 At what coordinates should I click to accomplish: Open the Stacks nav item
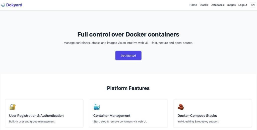[204, 5]
